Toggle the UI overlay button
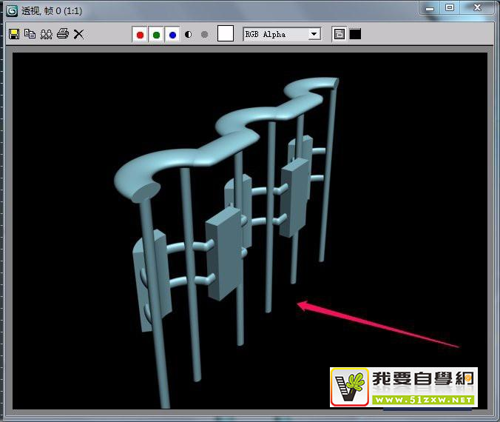 coord(339,34)
